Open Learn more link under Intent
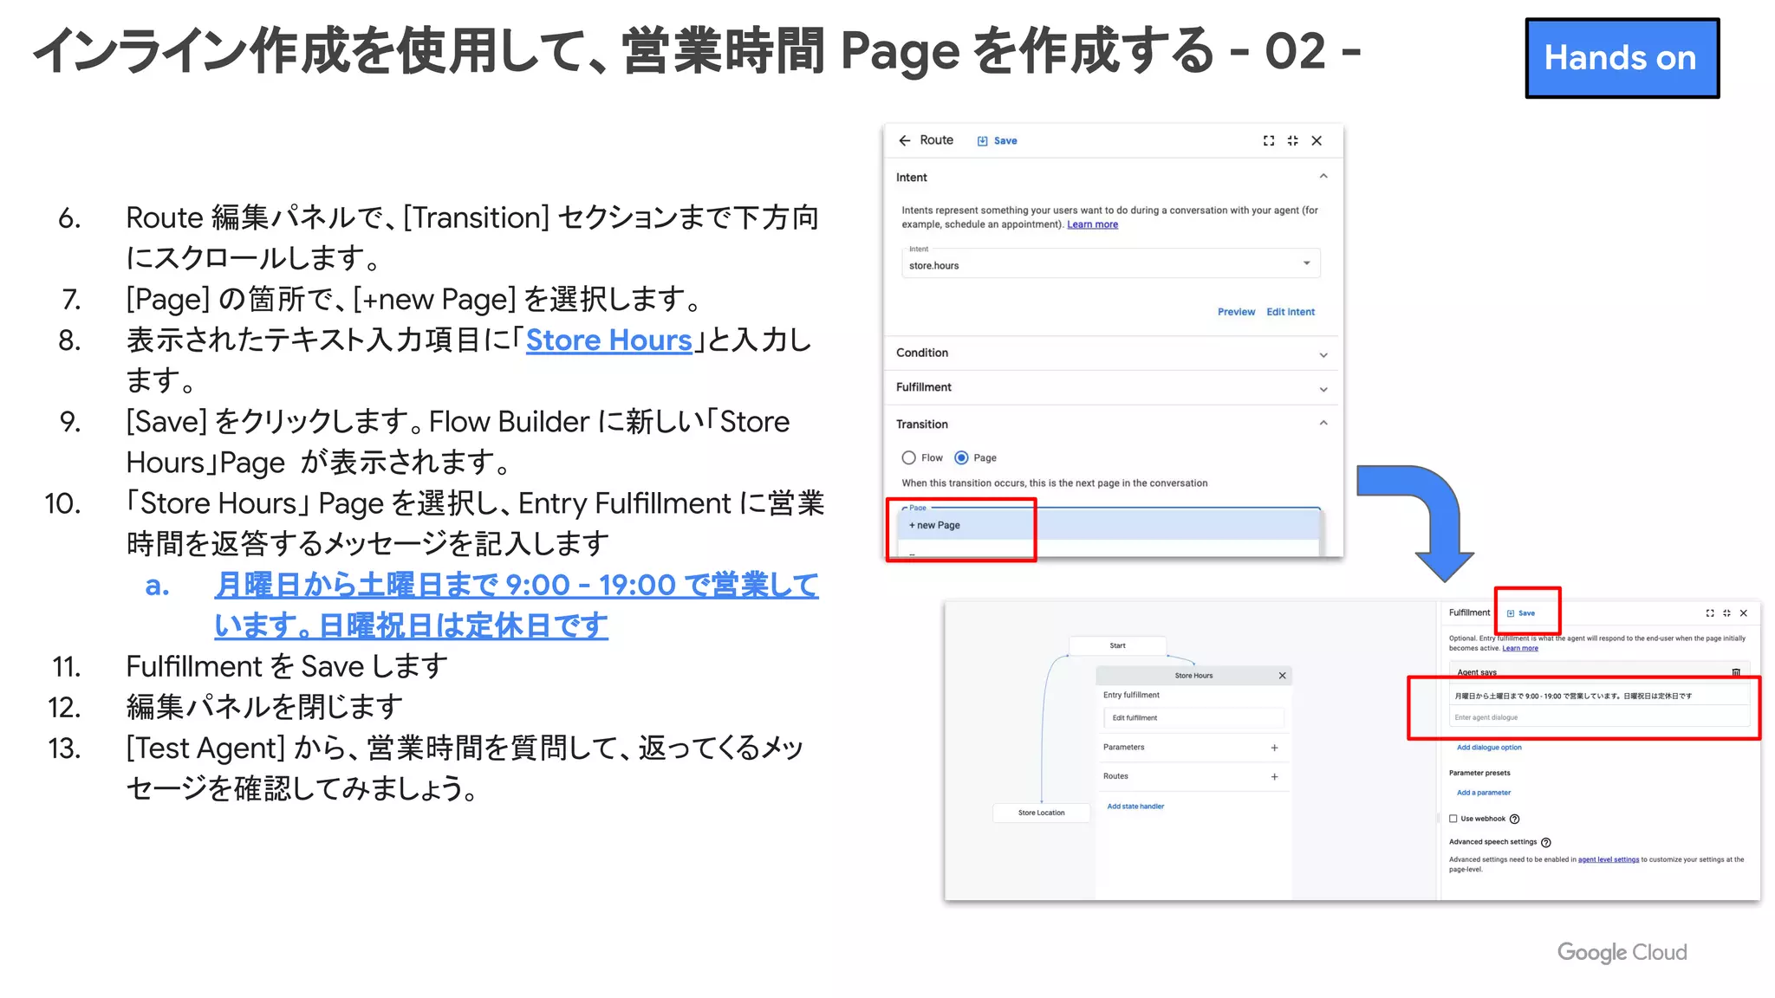Image resolution: width=1775 pixels, height=998 pixels. tap(1092, 224)
